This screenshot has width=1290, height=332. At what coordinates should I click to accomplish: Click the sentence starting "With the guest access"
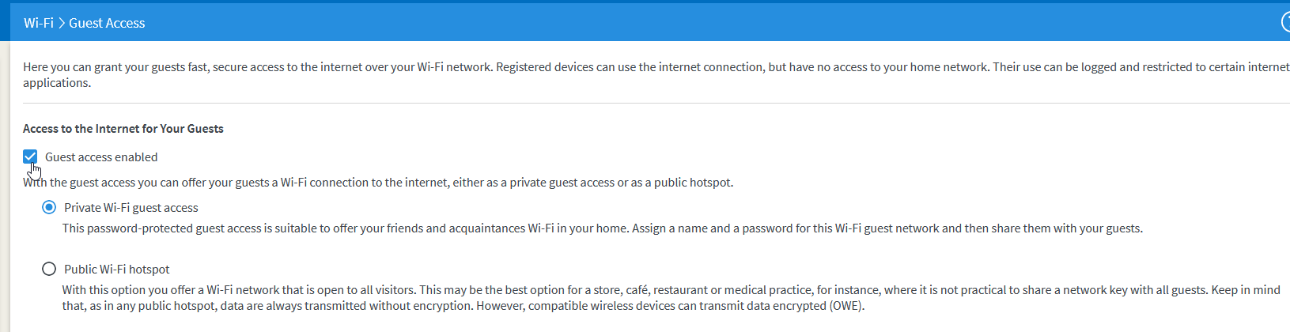tap(380, 183)
